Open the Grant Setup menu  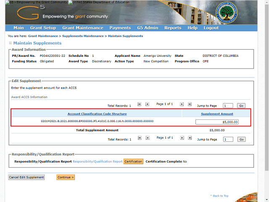click(43, 28)
